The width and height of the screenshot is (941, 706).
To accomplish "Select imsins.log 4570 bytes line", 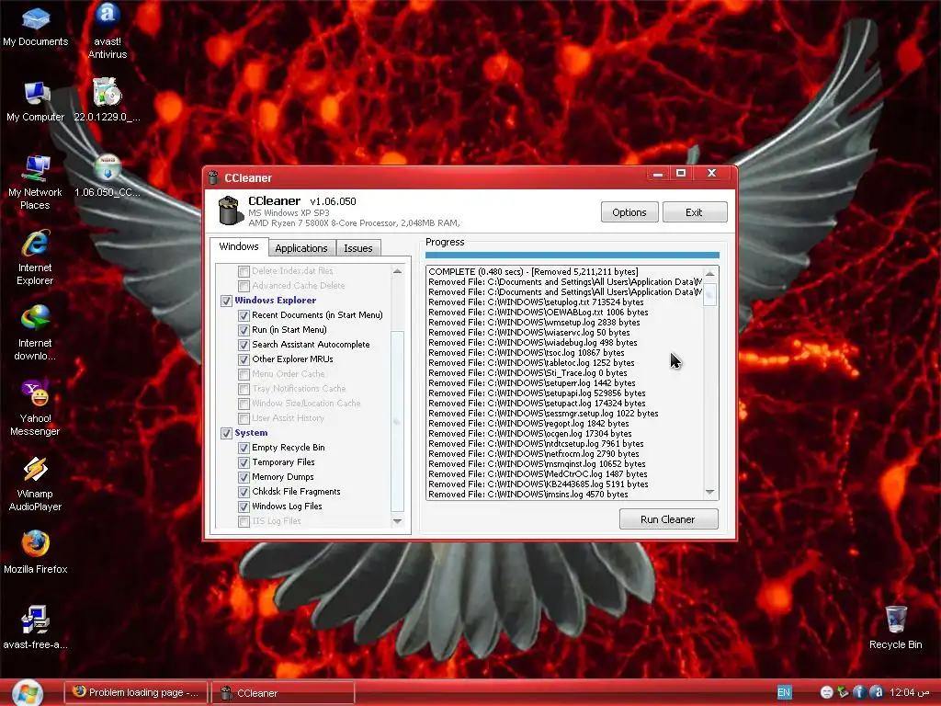I will pos(528,494).
